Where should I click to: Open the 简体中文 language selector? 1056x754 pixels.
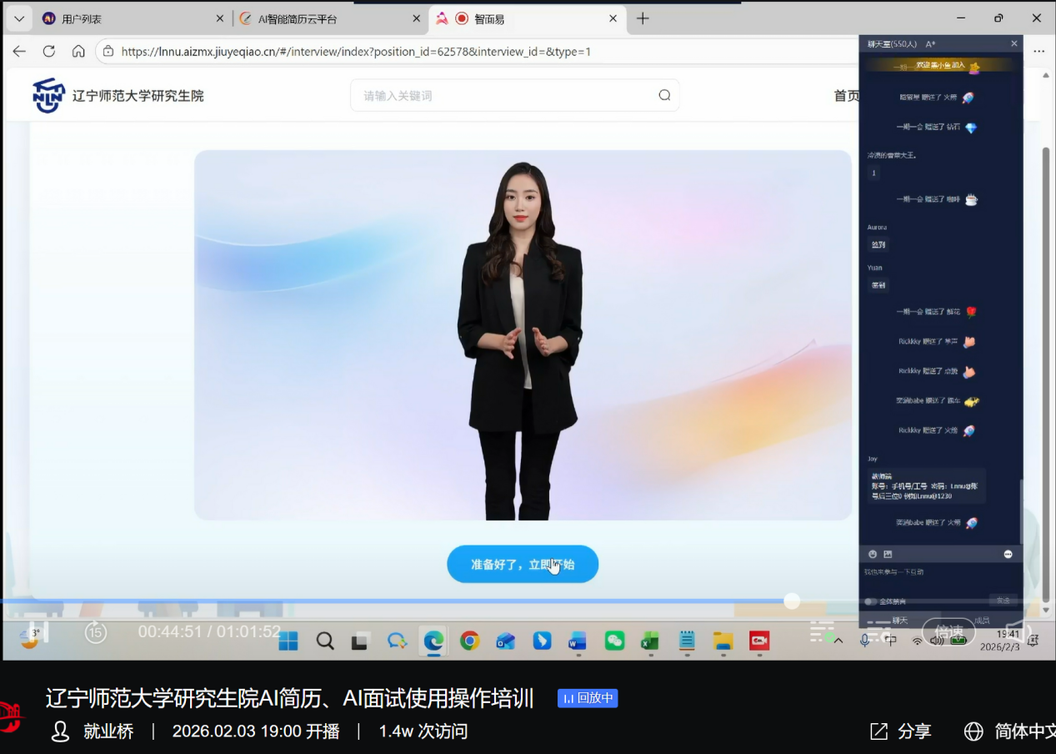coord(1010,731)
